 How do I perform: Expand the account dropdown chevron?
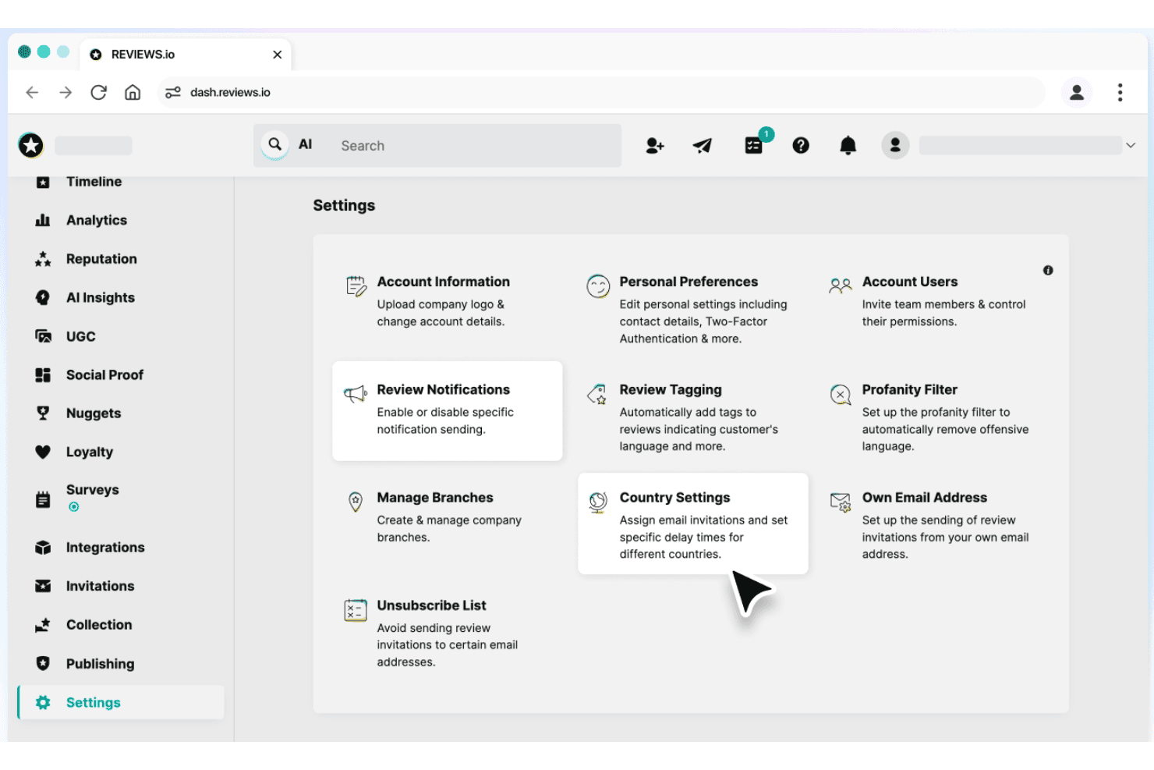click(1131, 145)
